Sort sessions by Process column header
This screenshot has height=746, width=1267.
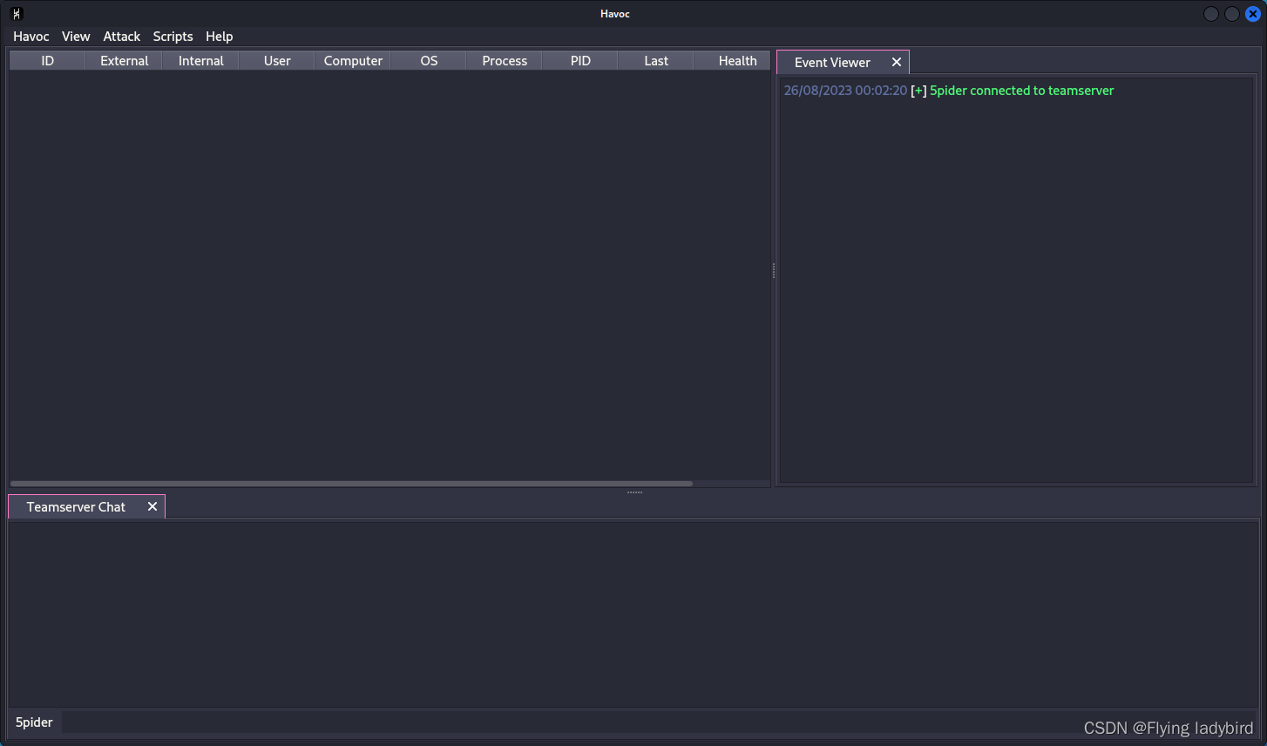point(505,61)
